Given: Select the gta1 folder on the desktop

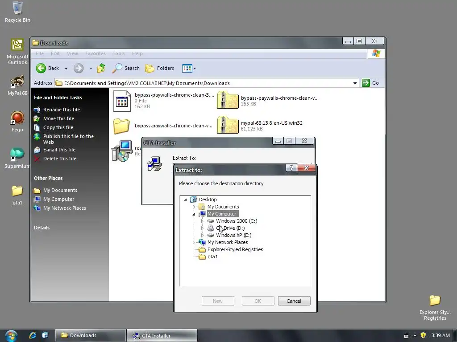Looking at the screenshot, I should pos(17,195).
